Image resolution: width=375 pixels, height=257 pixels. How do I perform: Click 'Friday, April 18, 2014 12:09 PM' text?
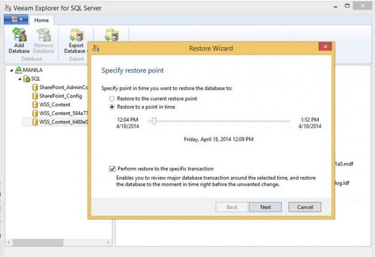pyautogui.click(x=219, y=139)
